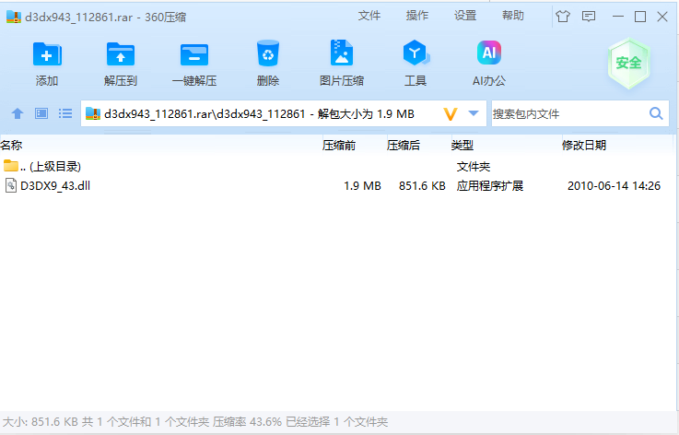Viewport: 679px width, 435px height.
Task: Click the D3DX9_43.dll file icon
Action: [x=11, y=186]
